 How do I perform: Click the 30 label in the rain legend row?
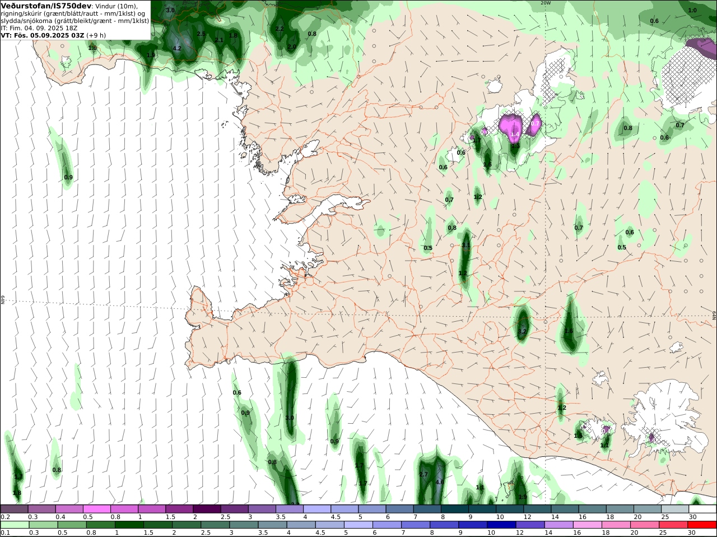[x=693, y=533]
